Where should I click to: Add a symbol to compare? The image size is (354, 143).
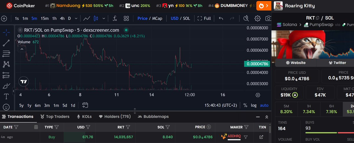4,19
